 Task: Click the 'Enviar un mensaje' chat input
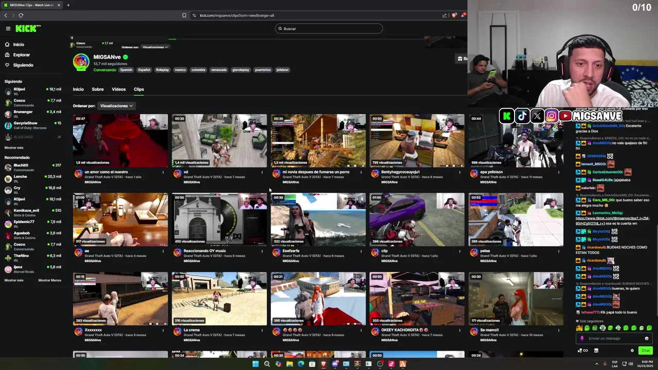(x=614, y=339)
